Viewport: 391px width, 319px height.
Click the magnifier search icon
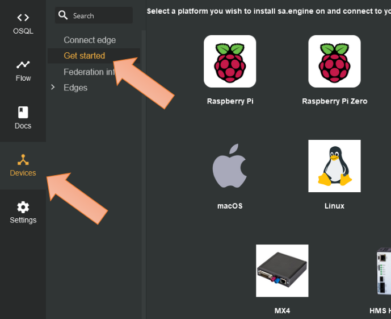pyautogui.click(x=63, y=15)
